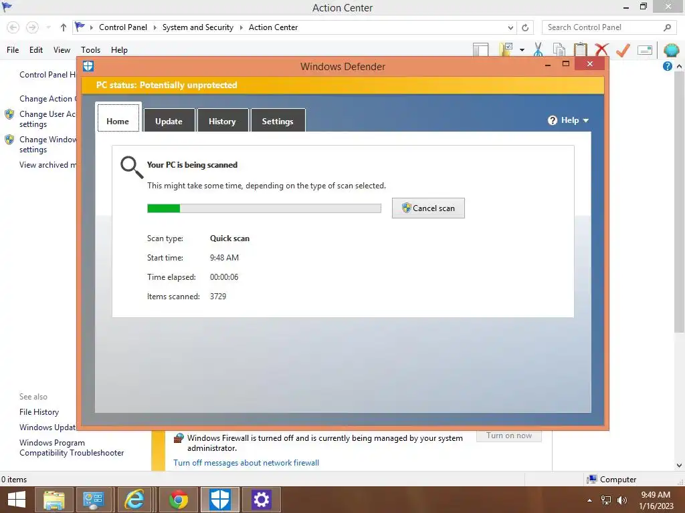
Task: Click the taskbar clock 9:49 AM
Action: pos(656,495)
